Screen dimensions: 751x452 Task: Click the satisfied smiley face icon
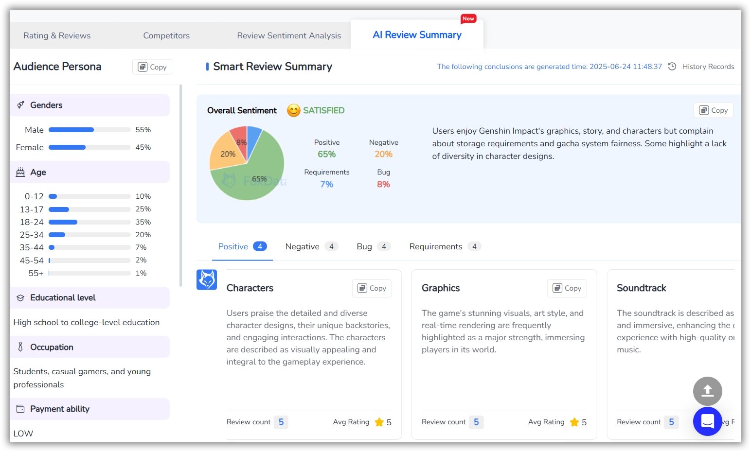[293, 110]
